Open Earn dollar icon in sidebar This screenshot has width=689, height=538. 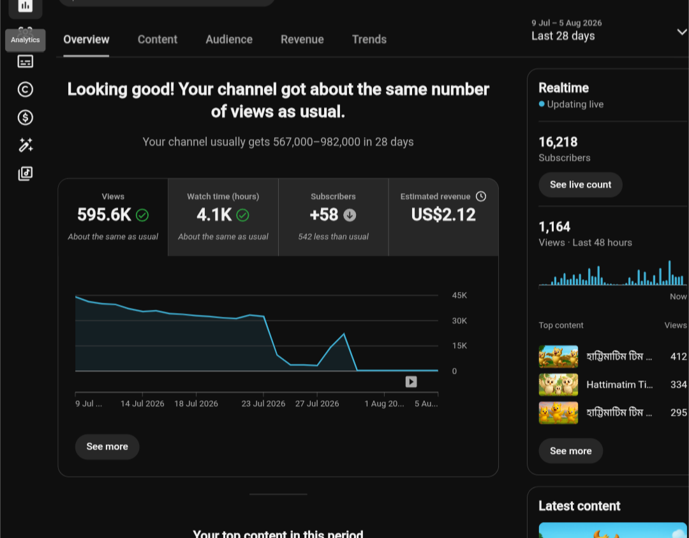coord(25,118)
